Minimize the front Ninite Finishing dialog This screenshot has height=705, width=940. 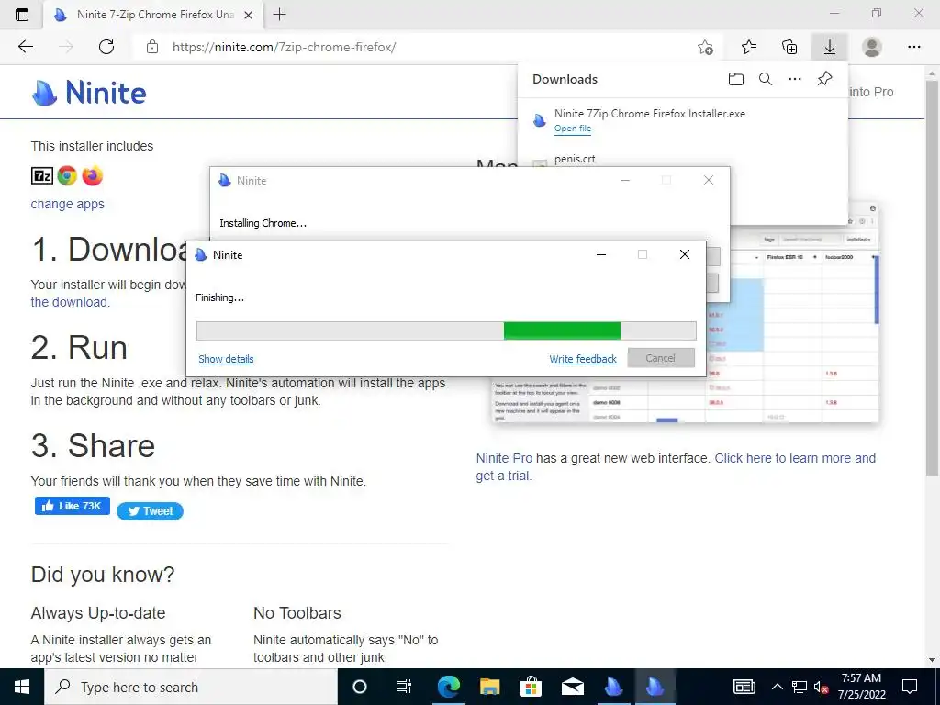pos(601,255)
